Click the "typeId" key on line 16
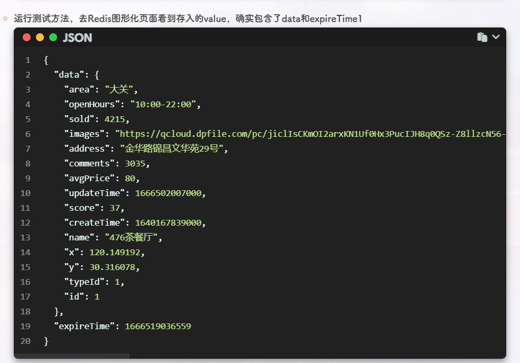520x363 pixels. tap(87, 282)
